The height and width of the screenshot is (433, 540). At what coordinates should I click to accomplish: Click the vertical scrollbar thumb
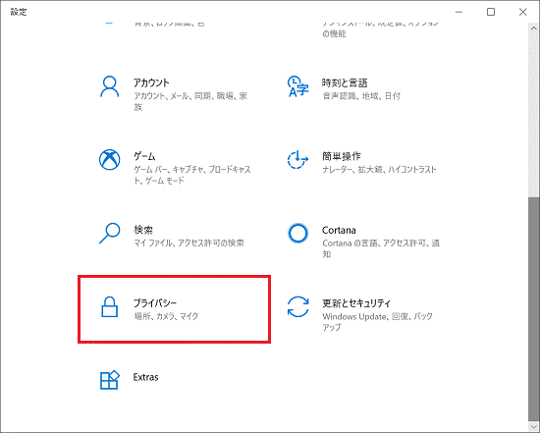click(533, 309)
